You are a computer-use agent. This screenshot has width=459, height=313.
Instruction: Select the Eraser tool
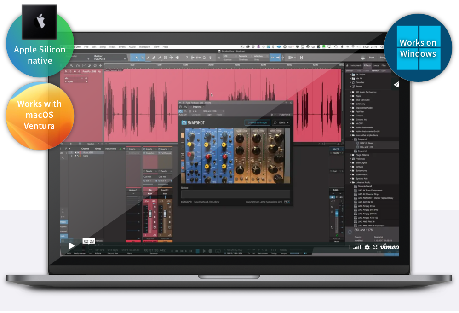(x=154, y=58)
